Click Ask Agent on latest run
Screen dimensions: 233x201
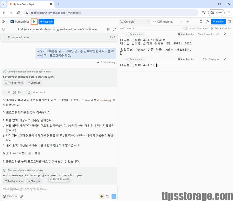[x=186, y=59]
